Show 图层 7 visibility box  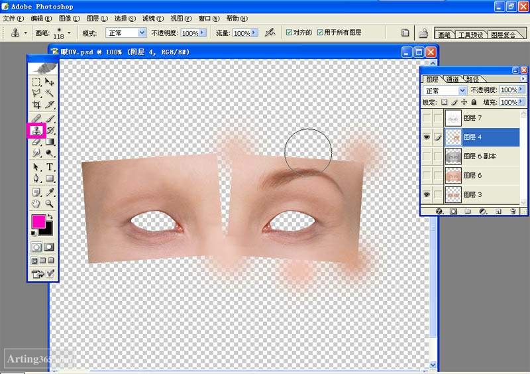pos(427,118)
